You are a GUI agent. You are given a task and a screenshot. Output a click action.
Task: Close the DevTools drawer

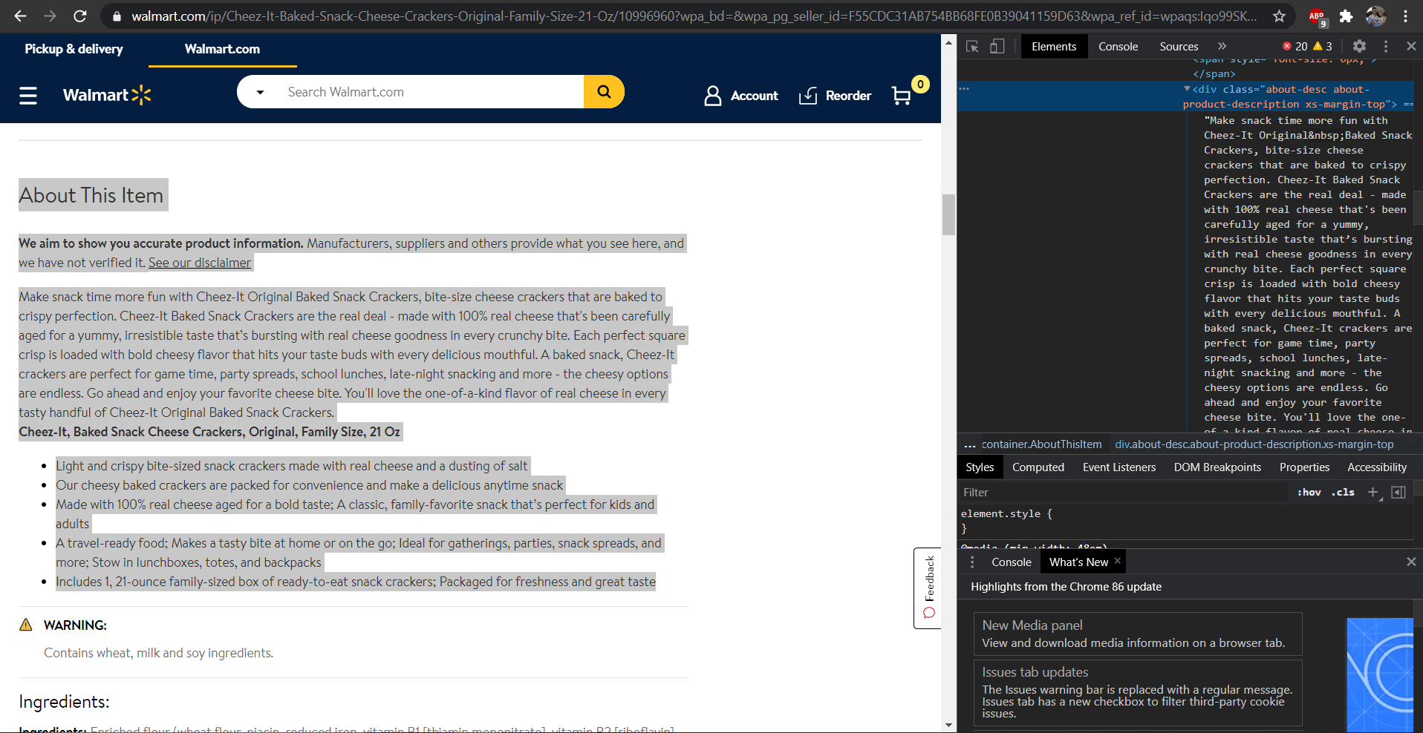(x=1411, y=562)
